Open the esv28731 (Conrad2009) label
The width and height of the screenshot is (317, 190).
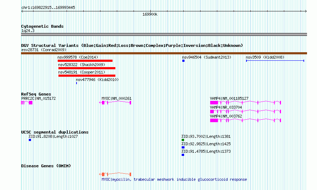(44, 50)
